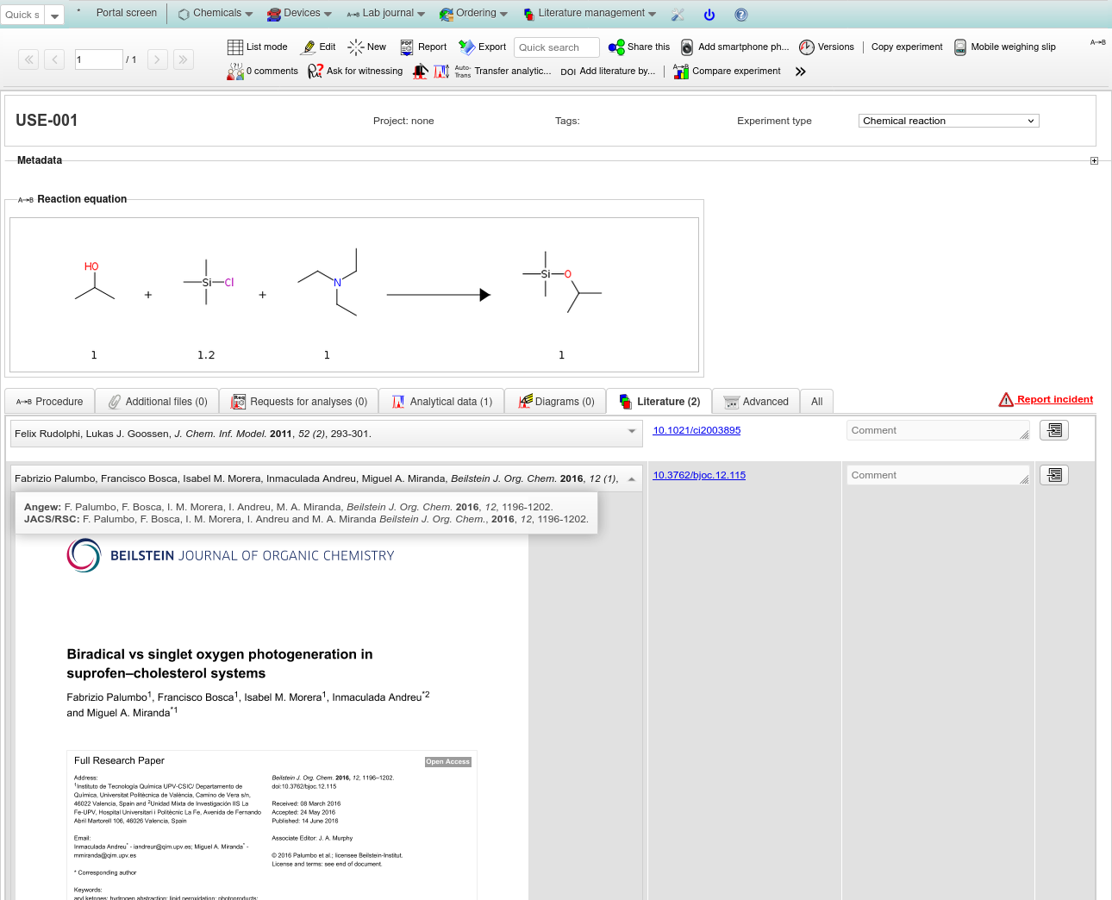Viewport: 1112px width, 900px height.
Task: Expand the Metadata section
Action: [x=1094, y=161]
